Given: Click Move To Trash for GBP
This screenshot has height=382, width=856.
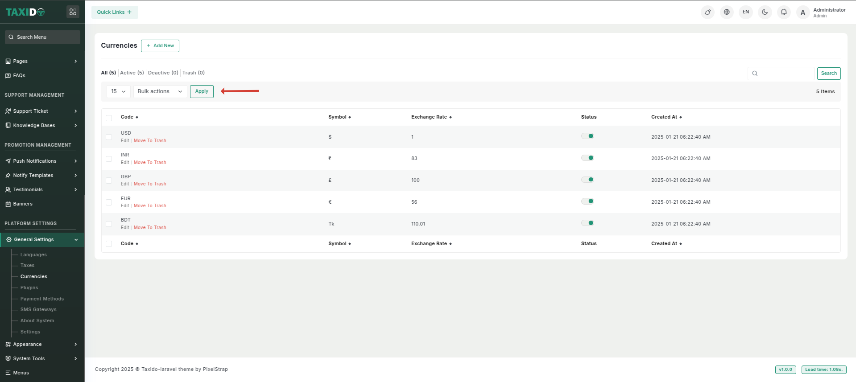Looking at the screenshot, I should [150, 184].
